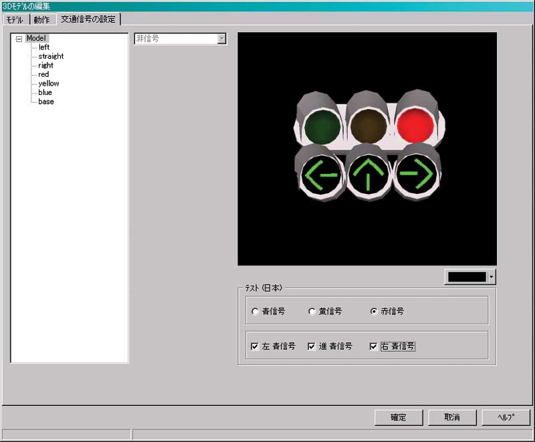Uncheck the 左 青信号 checkbox
Screen dimensions: 535x442
point(255,346)
